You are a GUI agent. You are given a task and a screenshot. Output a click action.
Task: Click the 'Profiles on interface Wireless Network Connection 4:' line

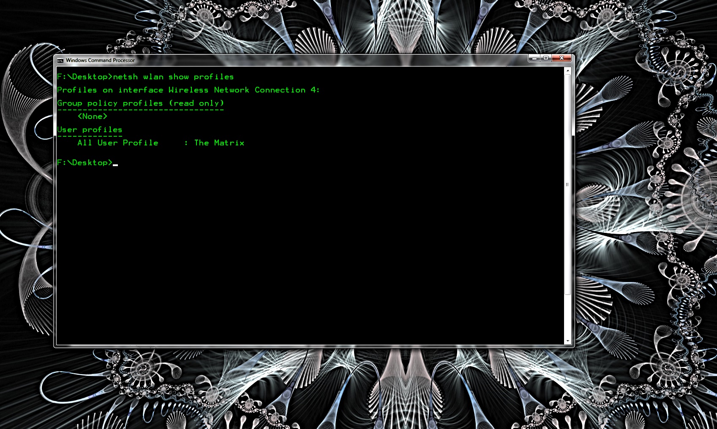(188, 90)
